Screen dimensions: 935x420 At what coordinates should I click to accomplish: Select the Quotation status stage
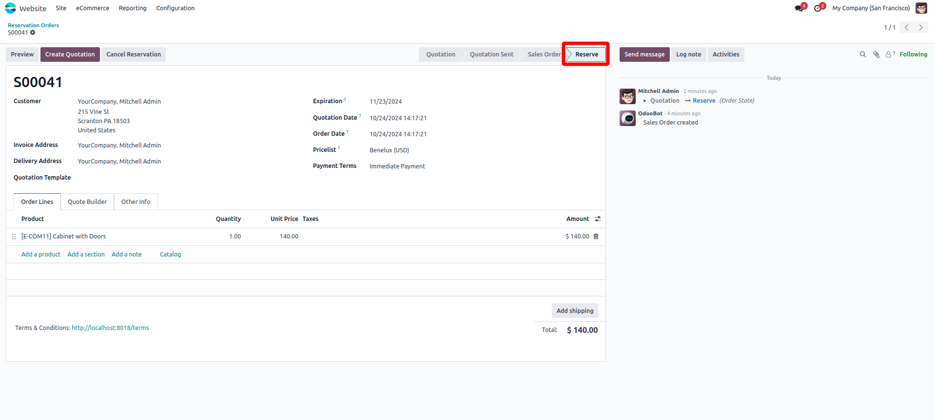(441, 55)
